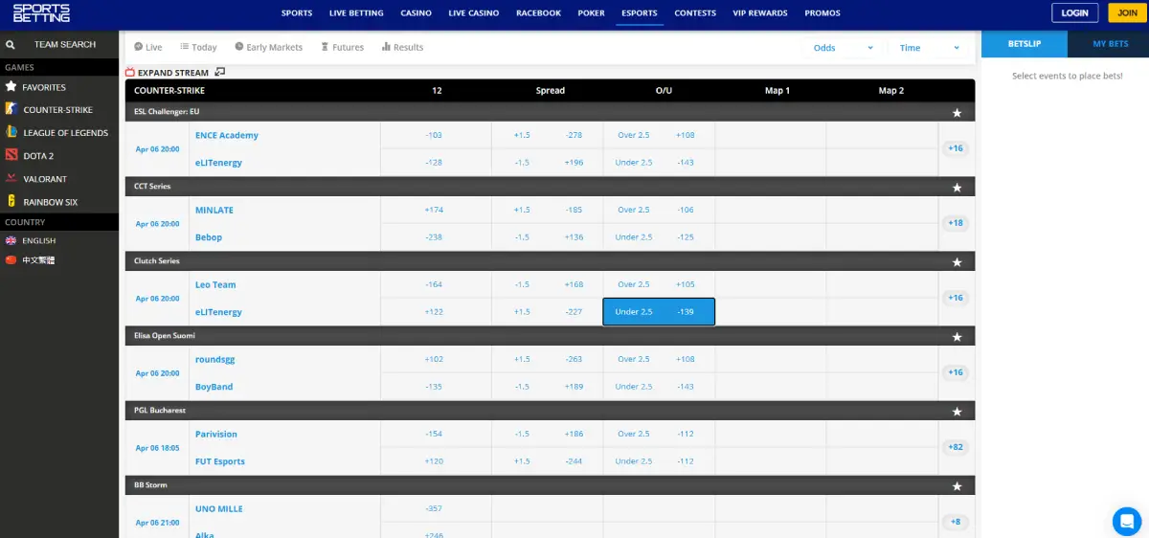Open Contests from top navigation

(x=695, y=13)
